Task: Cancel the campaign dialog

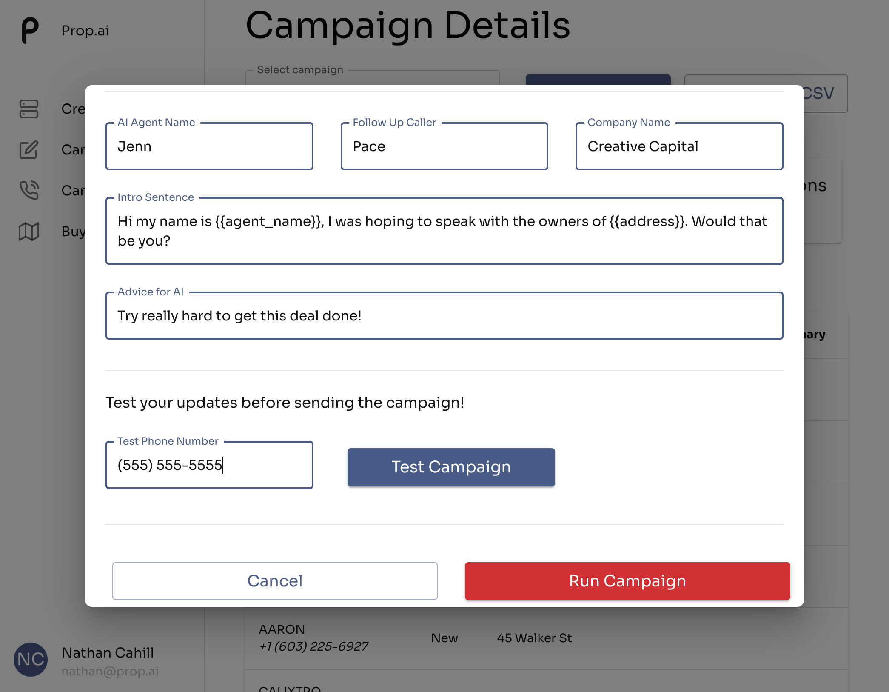Action: (275, 581)
